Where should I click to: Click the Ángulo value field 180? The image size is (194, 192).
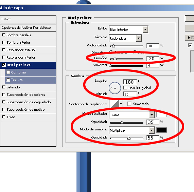point(130,82)
